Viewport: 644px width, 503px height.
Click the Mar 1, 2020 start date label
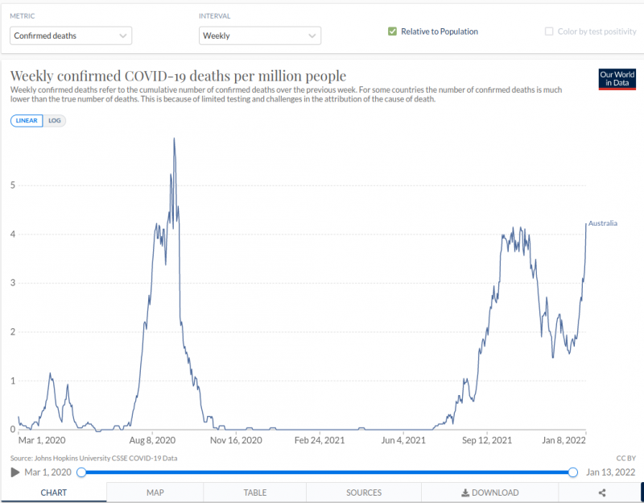48,472
